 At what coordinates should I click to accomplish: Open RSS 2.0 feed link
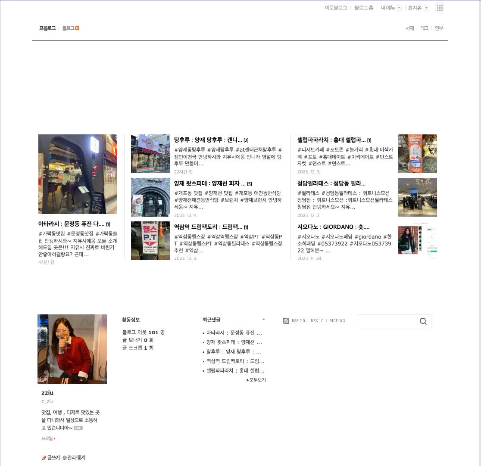298,321
